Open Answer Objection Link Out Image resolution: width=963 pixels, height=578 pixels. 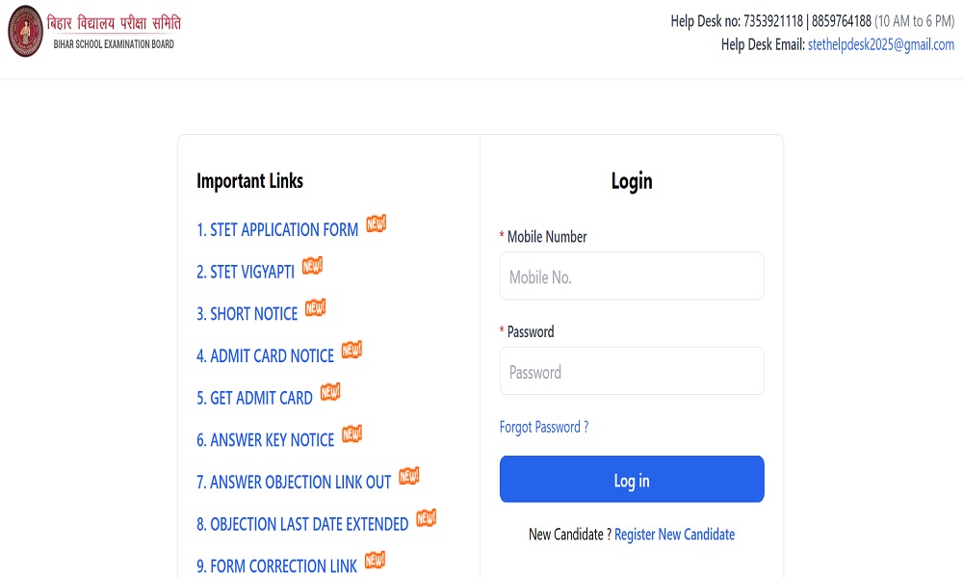[294, 482]
